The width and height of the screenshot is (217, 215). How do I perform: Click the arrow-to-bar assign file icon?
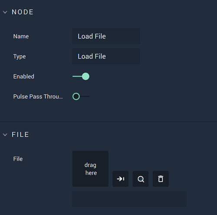coord(121,179)
